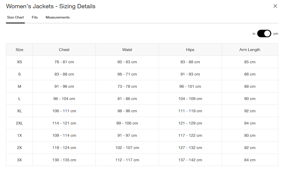The height and width of the screenshot is (173, 284).
Task: Select the Hips column header
Action: 190,50
